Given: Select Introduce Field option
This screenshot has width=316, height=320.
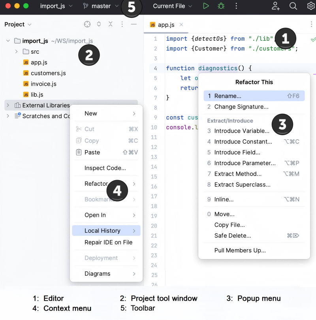Looking at the screenshot, I should [254, 152].
